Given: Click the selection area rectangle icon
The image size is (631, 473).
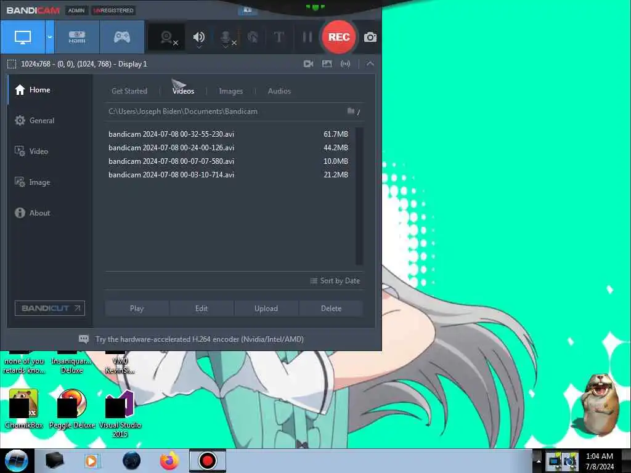Looking at the screenshot, I should [x=12, y=64].
